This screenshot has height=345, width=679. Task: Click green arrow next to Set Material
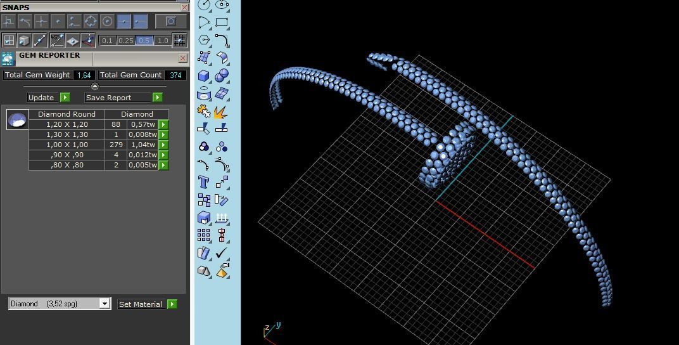pyautogui.click(x=172, y=304)
